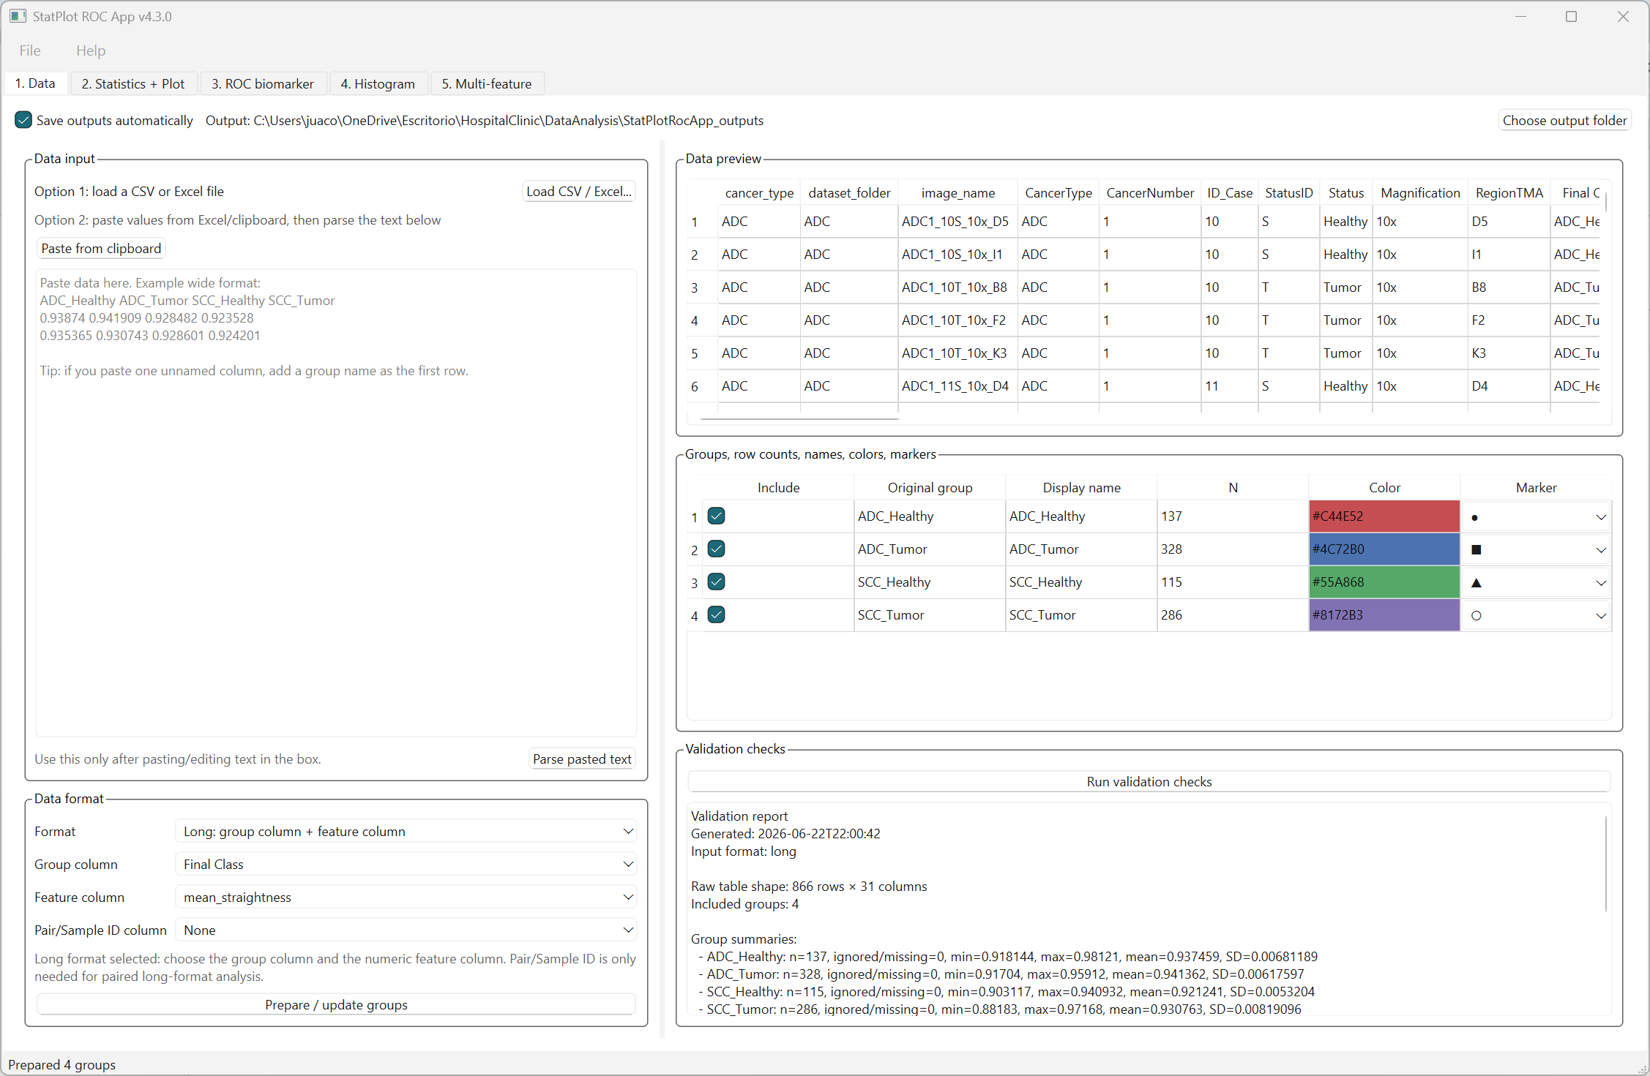Viewport: 1650px width, 1076px height.
Task: Switch to the 5. Multi-feature tab
Action: 487,84
